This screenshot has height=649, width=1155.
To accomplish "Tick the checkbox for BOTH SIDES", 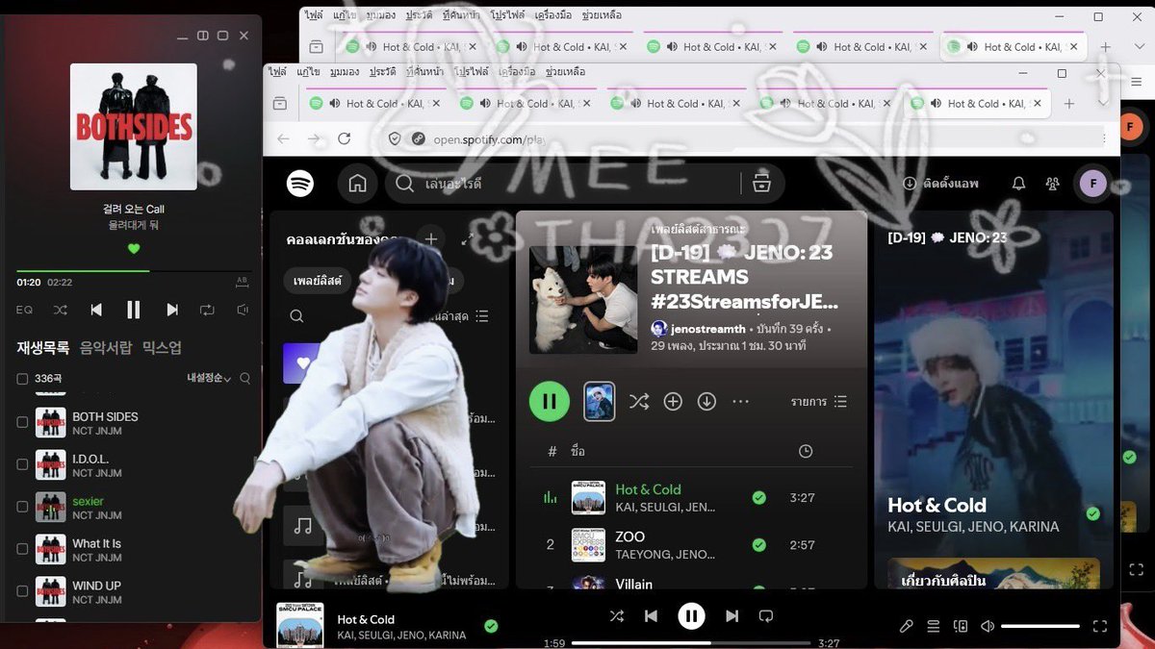I will [x=23, y=422].
